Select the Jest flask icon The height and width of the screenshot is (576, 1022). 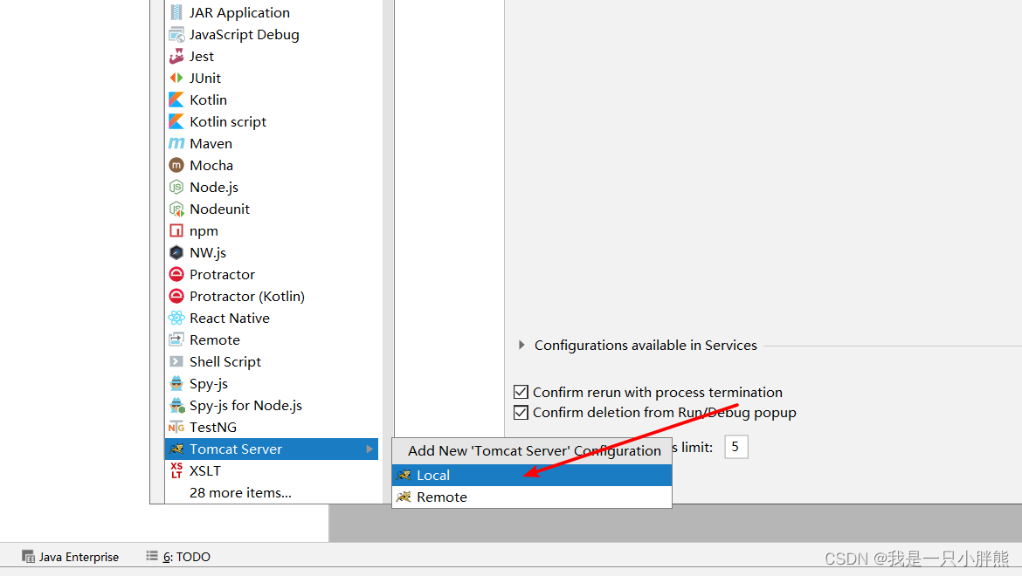(x=176, y=56)
